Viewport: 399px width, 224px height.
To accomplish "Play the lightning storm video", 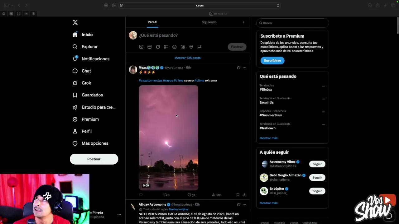I will coord(168,138).
